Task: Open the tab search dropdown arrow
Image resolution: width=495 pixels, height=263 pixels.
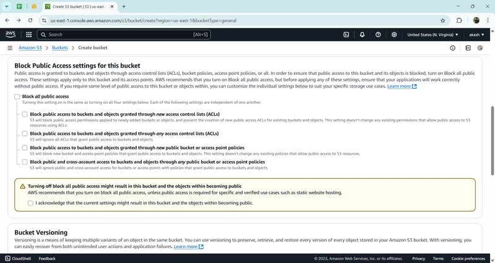Action: (6, 6)
